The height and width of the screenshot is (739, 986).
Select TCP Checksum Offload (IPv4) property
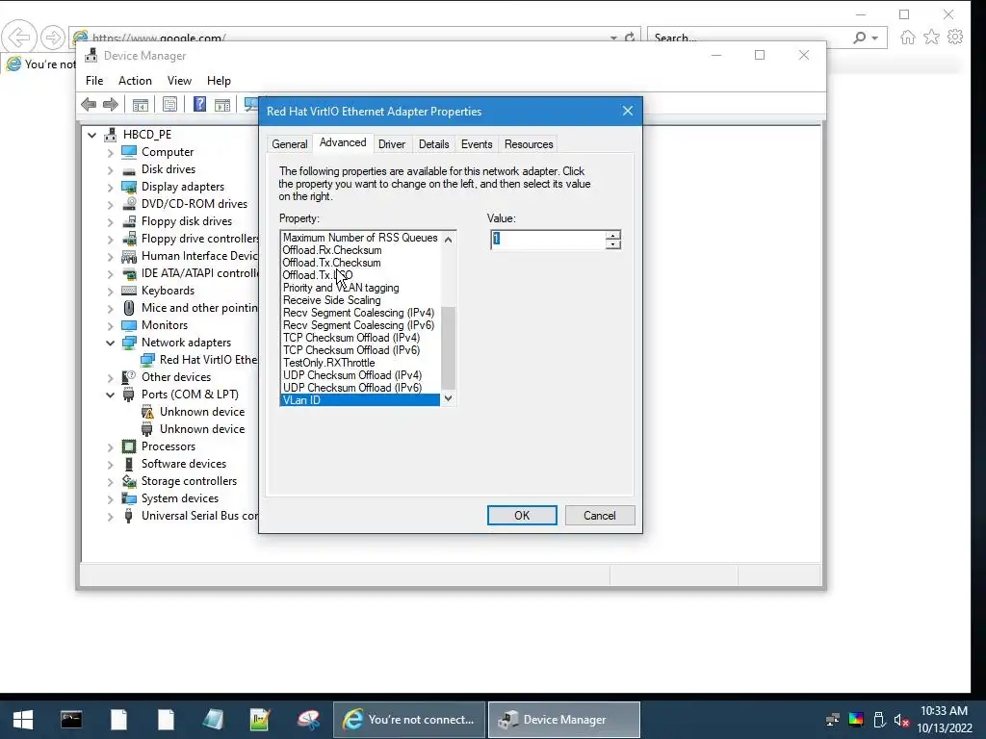pyautogui.click(x=350, y=338)
